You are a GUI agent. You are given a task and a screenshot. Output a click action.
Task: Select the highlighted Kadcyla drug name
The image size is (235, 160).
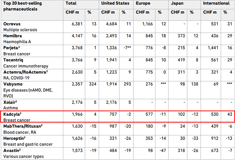coord(12,114)
